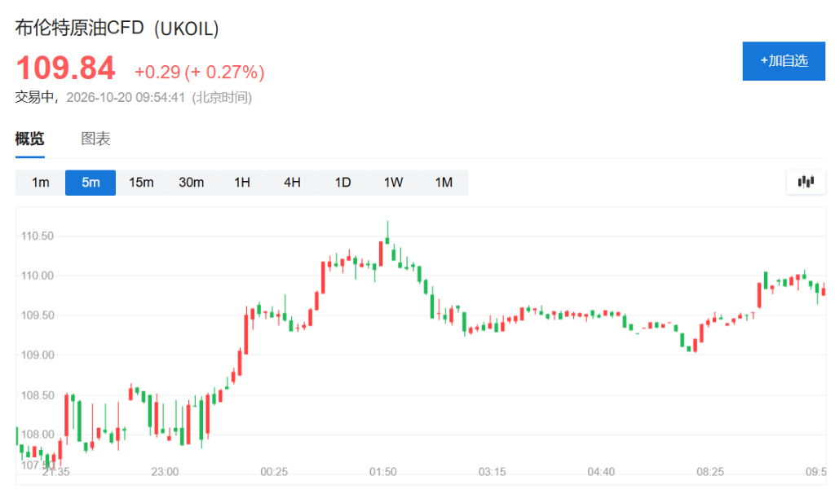Choose the 1D timeframe

pyautogui.click(x=342, y=183)
